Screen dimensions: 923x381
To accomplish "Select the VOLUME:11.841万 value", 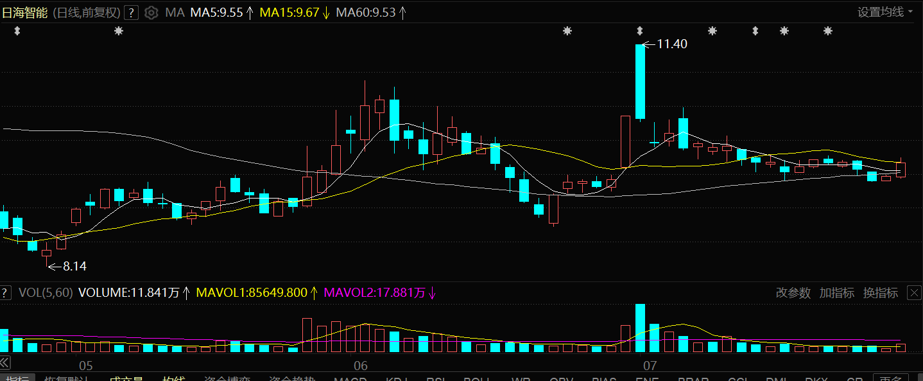I will coord(129,293).
